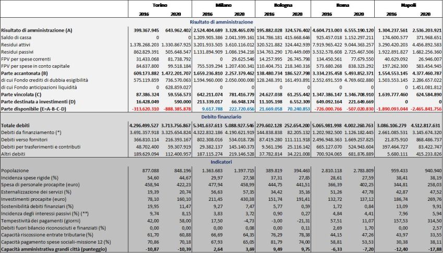443x253 pixels.
Task: Click the red value -313.620.310 for Torino
Action: tap(144, 110)
